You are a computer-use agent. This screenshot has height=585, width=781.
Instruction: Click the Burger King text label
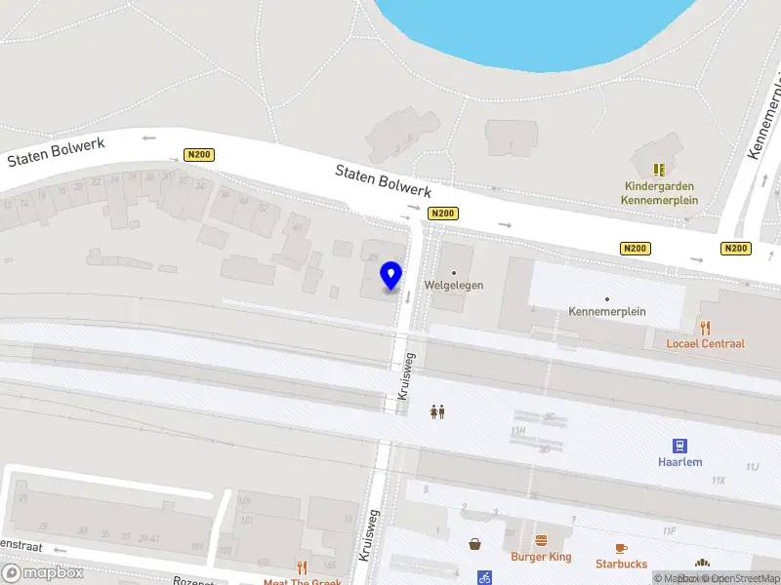click(541, 557)
